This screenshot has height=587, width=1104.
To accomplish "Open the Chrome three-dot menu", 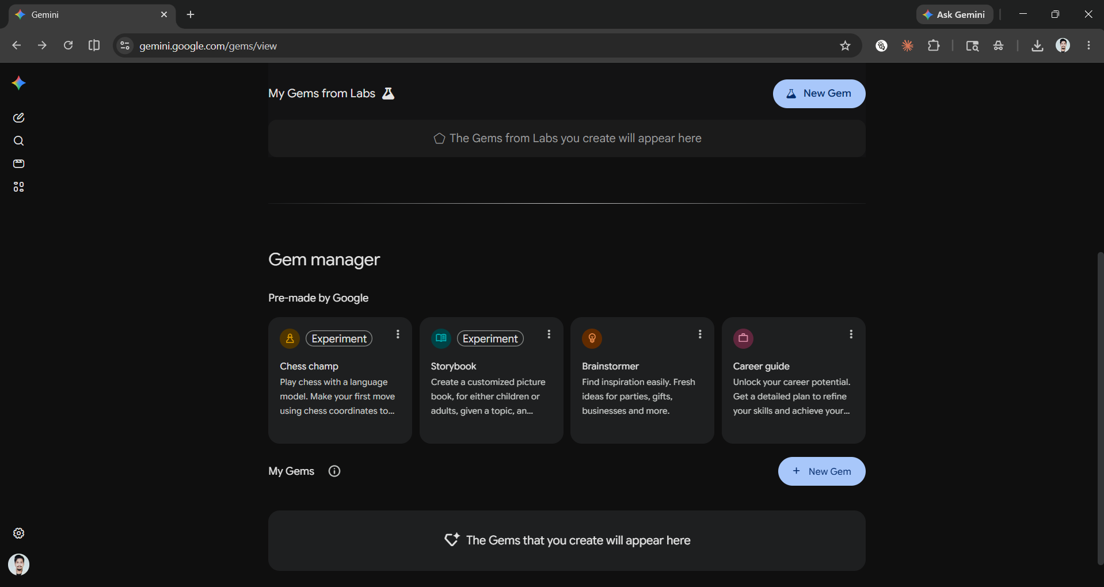I will [x=1088, y=45].
